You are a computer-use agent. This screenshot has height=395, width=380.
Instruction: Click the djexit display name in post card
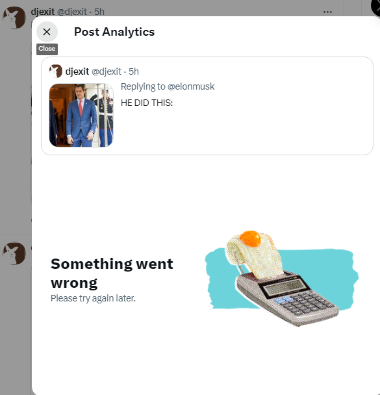click(77, 71)
